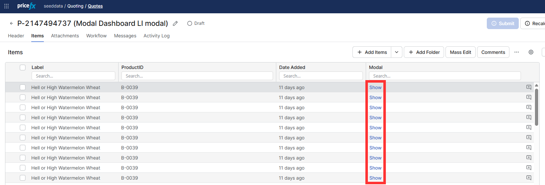Click the Show link in third row

(x=375, y=107)
